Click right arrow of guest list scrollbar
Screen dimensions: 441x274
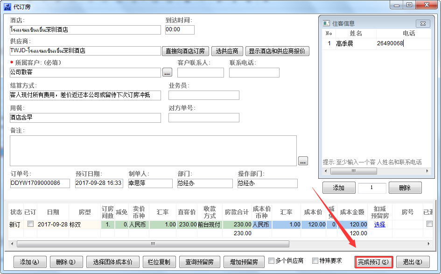tap(427, 172)
